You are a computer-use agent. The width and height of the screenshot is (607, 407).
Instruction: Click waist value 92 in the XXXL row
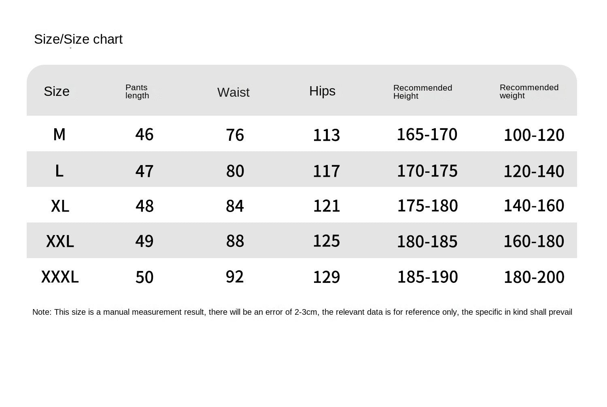[x=235, y=277]
